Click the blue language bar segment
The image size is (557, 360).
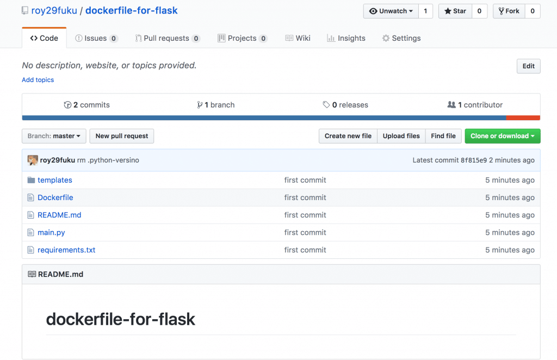pyautogui.click(x=264, y=118)
